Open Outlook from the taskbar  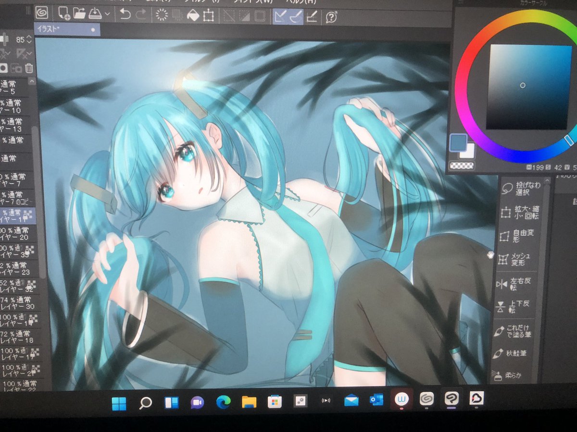coord(376,399)
